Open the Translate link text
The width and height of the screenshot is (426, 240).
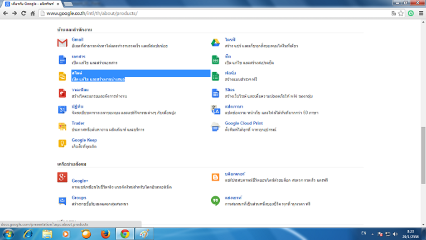[x=234, y=107]
